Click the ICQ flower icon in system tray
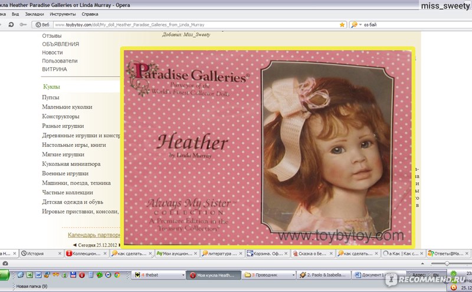The image size is (472, 292). [x=454, y=274]
